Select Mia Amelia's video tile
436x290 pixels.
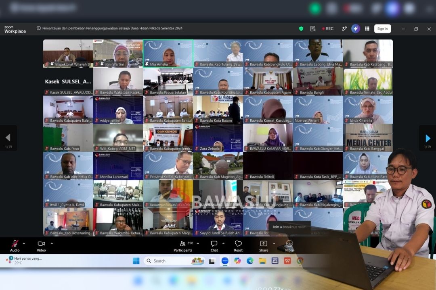168,53
